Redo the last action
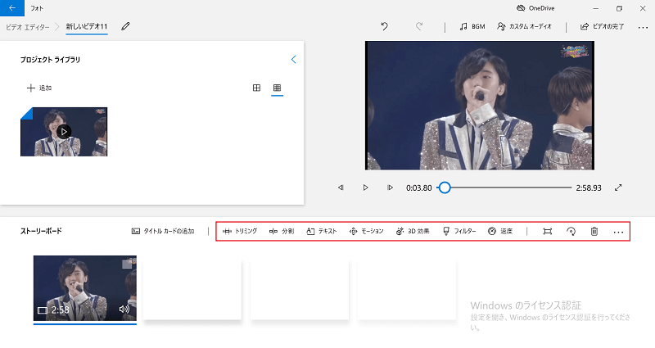The height and width of the screenshot is (348, 655). (419, 26)
